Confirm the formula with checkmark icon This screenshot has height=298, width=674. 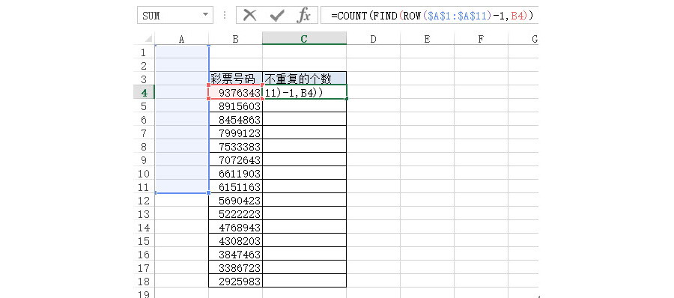277,16
